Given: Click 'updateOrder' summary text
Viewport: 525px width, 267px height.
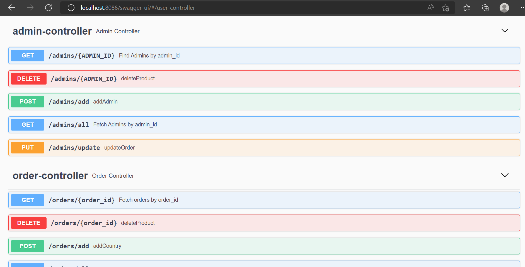Looking at the screenshot, I should point(120,148).
